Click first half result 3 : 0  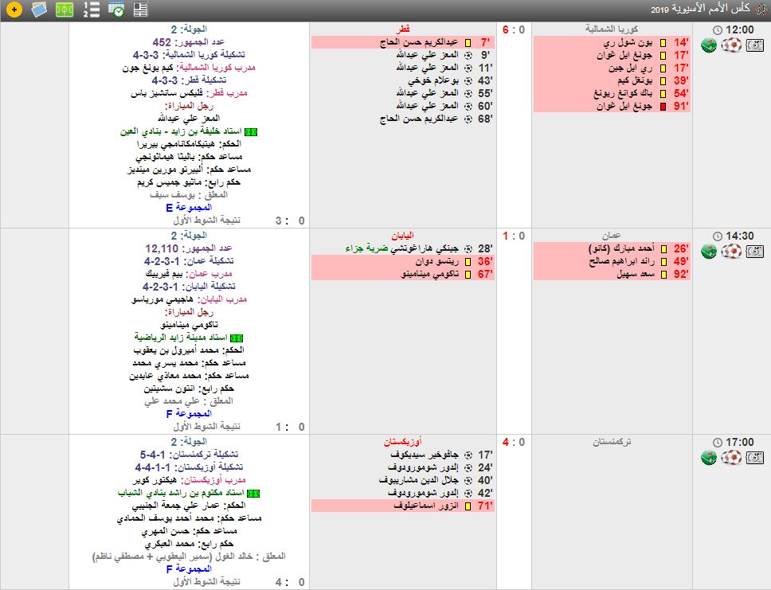(290, 221)
